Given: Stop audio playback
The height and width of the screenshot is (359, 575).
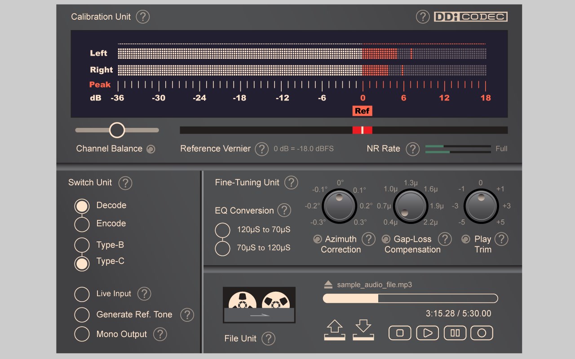Looking at the screenshot, I should 400,333.
